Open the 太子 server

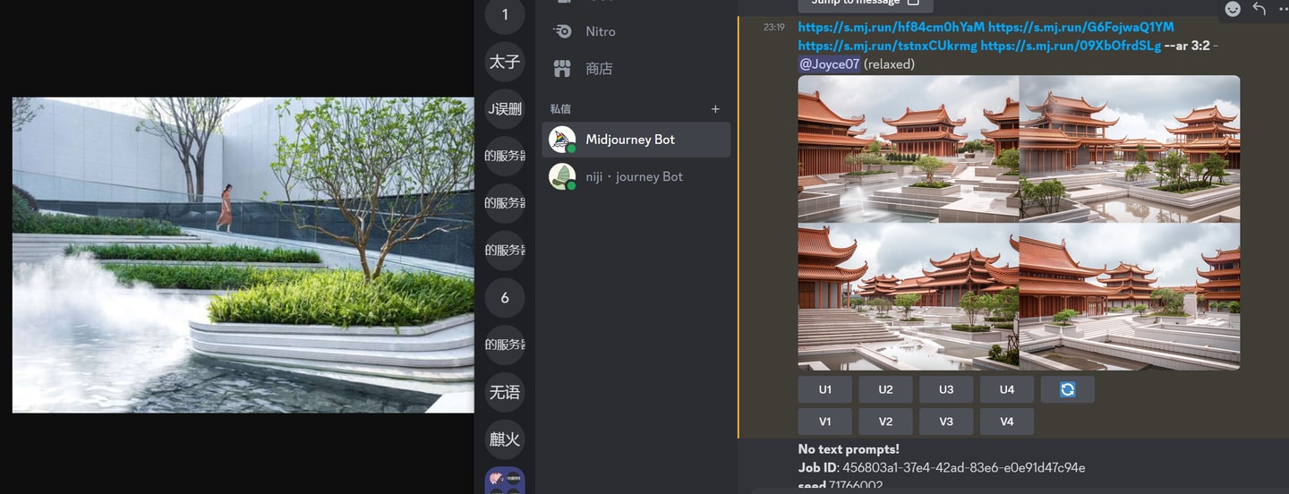[x=505, y=62]
